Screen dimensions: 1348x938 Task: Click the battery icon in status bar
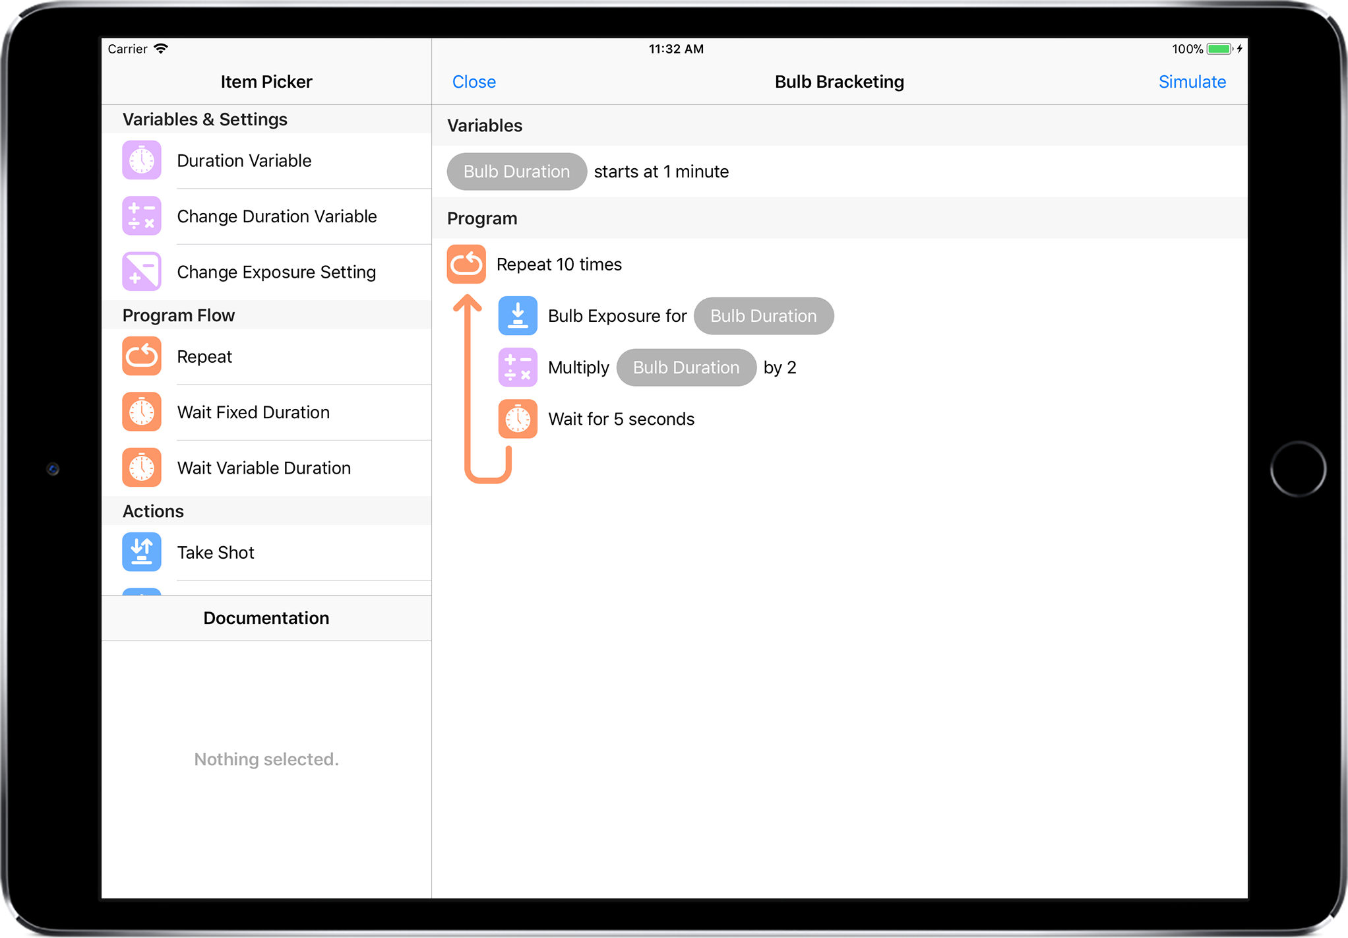[x=1220, y=49]
